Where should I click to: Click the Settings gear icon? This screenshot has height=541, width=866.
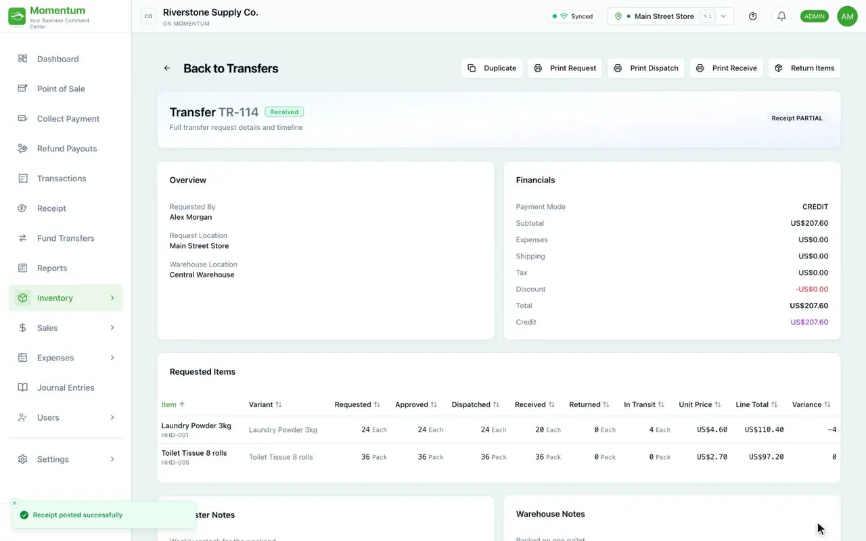(23, 459)
